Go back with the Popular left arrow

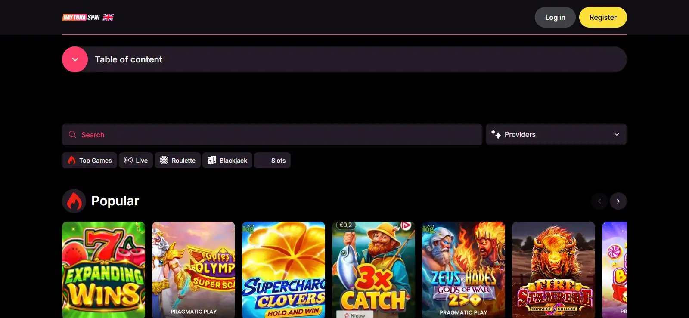[599, 201]
